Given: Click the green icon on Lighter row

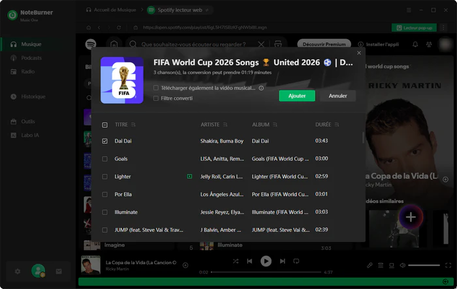Looking at the screenshot, I should click(x=189, y=176).
